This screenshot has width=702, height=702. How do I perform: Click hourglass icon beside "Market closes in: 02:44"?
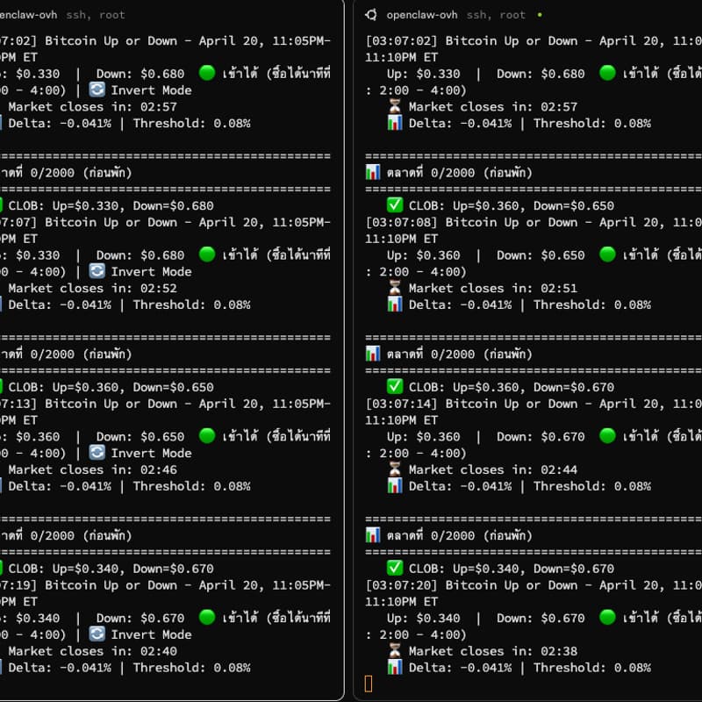point(395,469)
